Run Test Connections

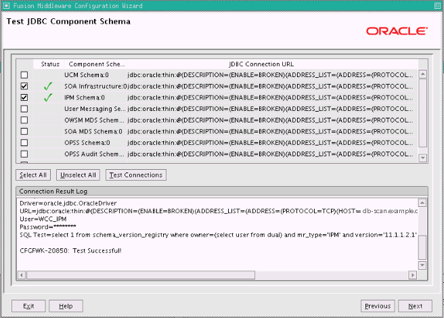point(136,175)
